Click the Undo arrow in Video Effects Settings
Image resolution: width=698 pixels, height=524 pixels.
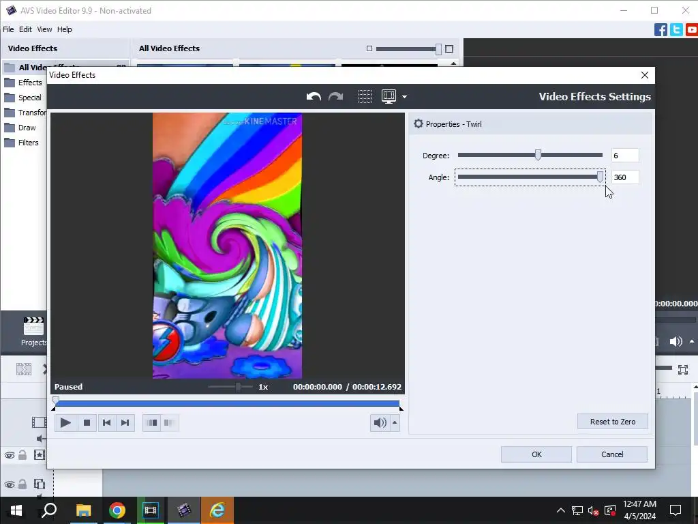pos(314,97)
